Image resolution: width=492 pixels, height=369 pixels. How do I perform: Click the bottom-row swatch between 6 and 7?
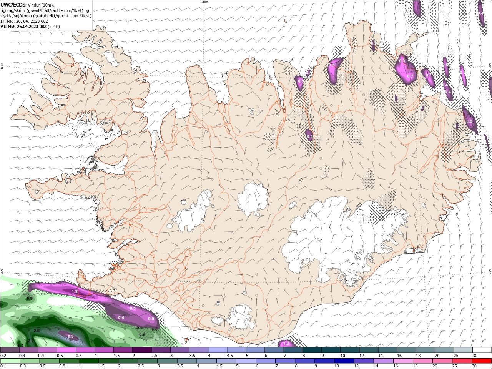[x=265, y=361]
